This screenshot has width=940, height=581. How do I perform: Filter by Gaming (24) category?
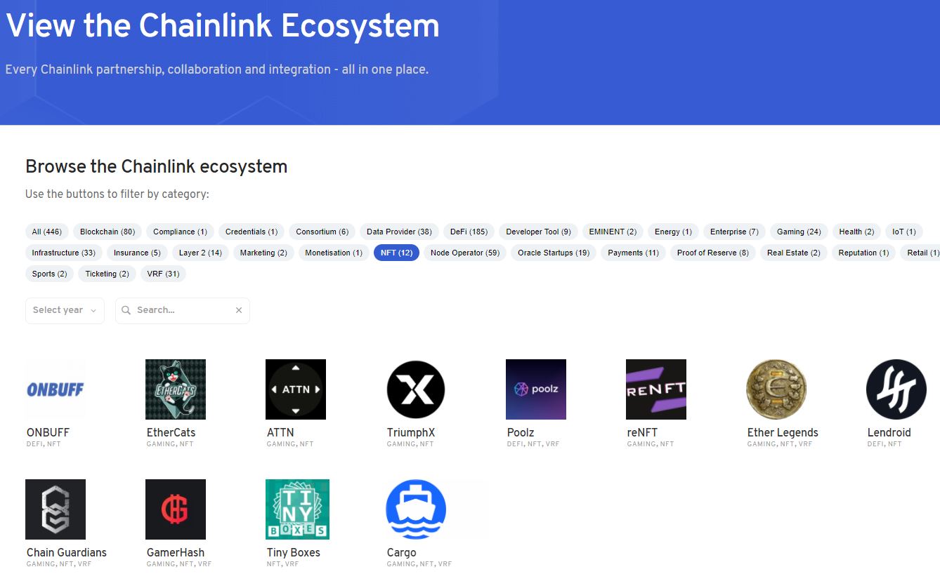click(799, 232)
